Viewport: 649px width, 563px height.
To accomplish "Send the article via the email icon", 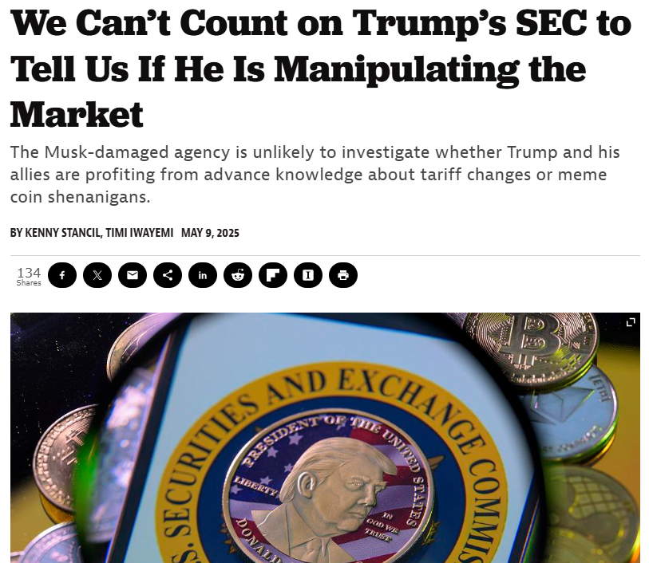I will pyautogui.click(x=133, y=275).
